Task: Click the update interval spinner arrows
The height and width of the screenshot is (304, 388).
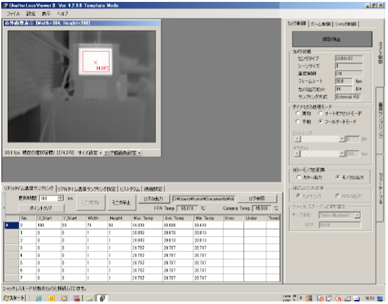Action: point(60,199)
